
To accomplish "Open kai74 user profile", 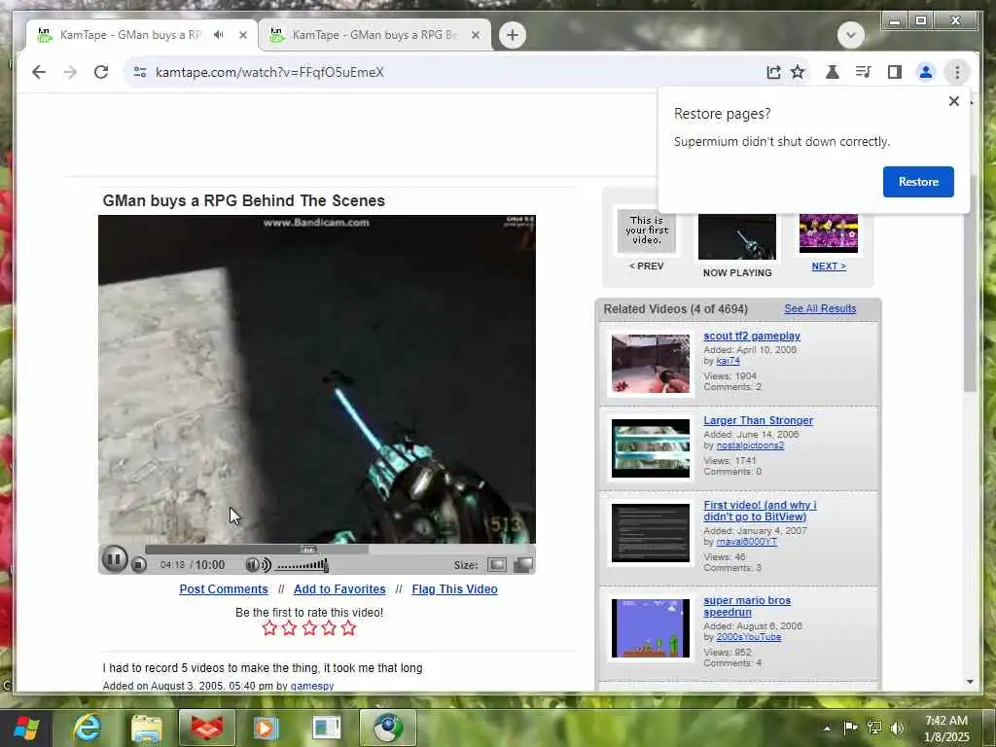I will pyautogui.click(x=728, y=361).
